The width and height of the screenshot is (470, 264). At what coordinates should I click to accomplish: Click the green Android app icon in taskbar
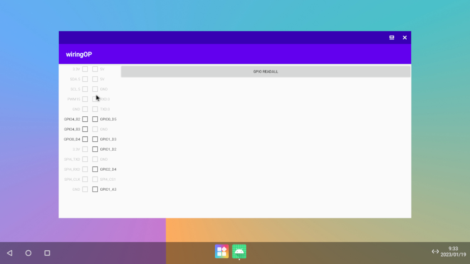(239, 251)
